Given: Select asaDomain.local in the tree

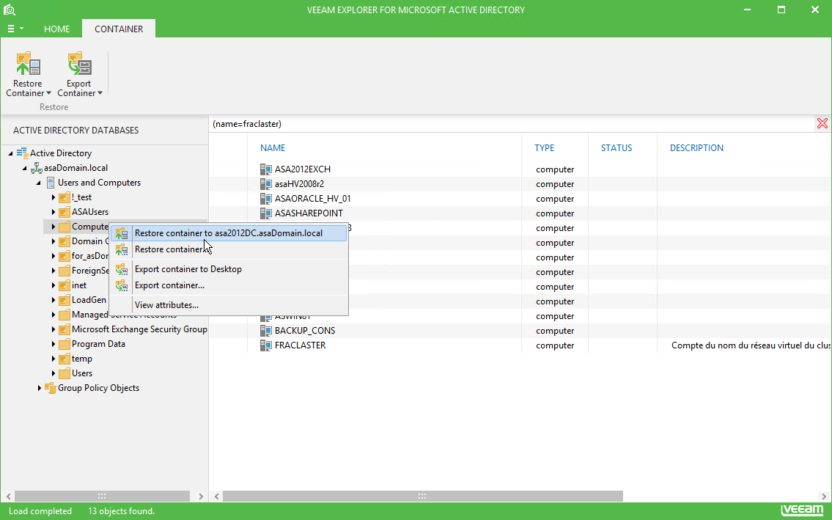Looking at the screenshot, I should pyautogui.click(x=76, y=168).
